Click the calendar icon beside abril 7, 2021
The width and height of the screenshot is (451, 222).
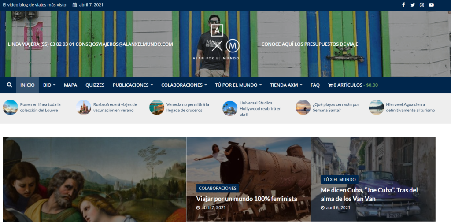pos(74,5)
